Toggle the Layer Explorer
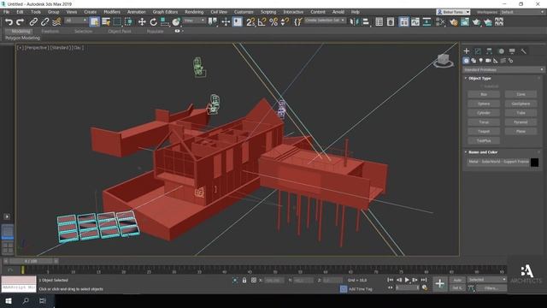This screenshot has height=308, width=547. (x=391, y=22)
